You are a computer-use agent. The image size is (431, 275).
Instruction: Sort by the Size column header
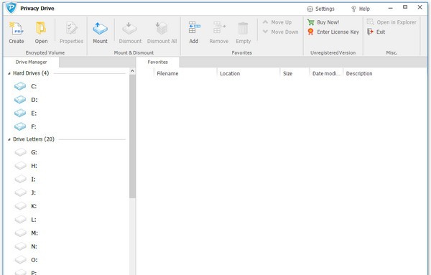point(295,73)
